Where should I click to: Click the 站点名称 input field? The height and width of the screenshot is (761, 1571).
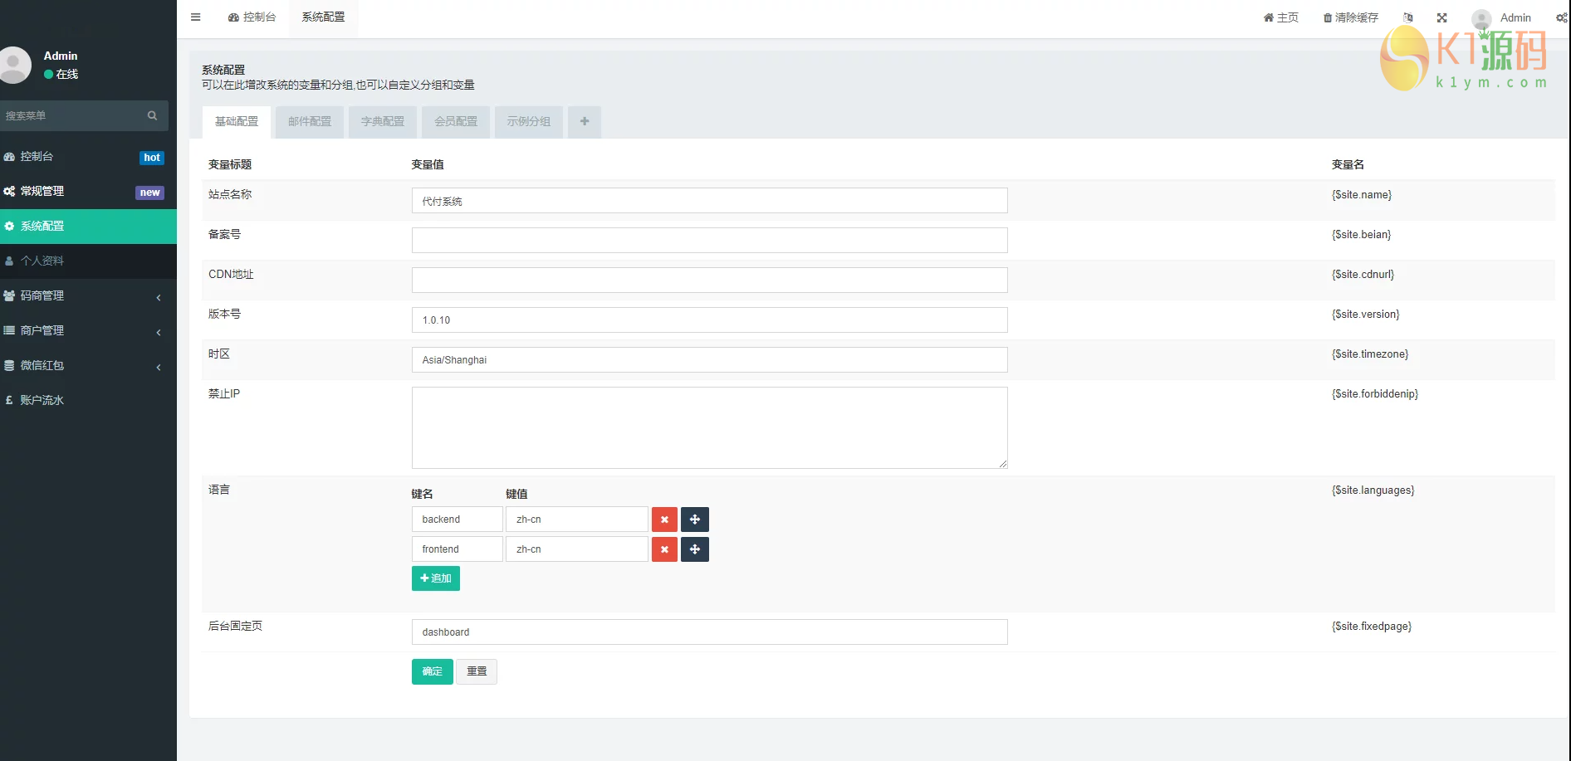(710, 201)
